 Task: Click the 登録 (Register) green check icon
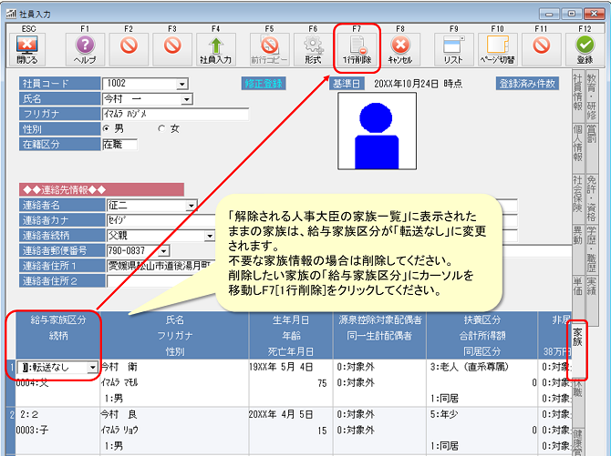pyautogui.click(x=585, y=45)
